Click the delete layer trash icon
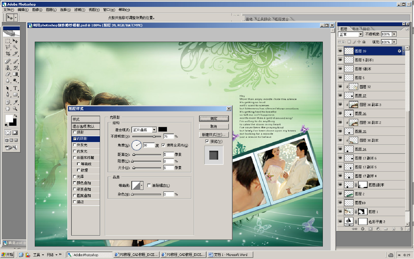The image size is (414, 259). pos(401,229)
